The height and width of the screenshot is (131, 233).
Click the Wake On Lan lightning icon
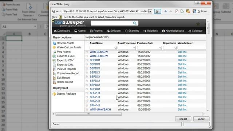(54, 47)
